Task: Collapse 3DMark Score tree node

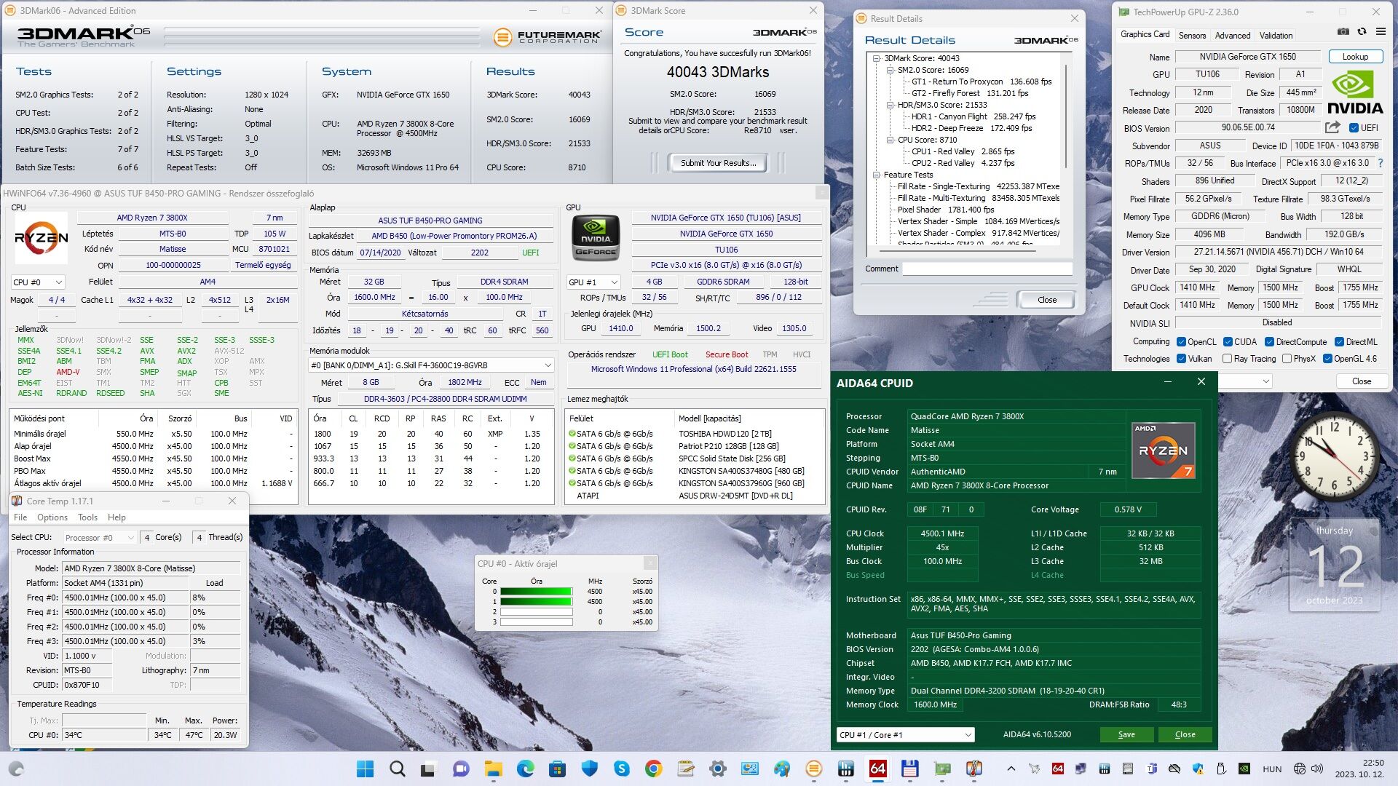Action: (x=877, y=58)
